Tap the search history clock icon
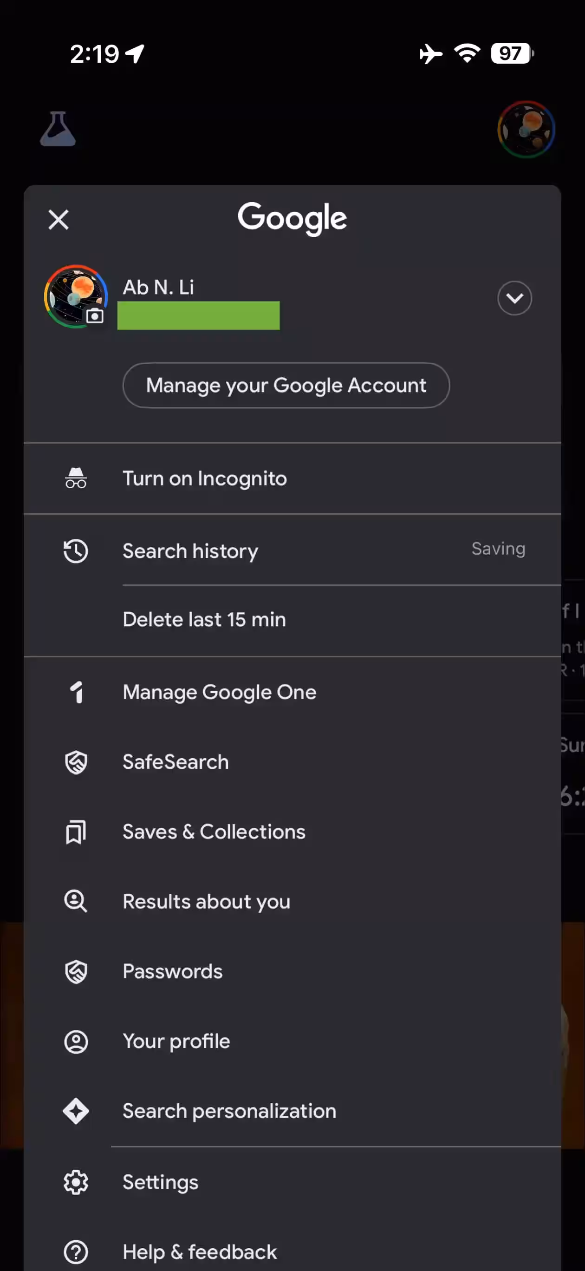The height and width of the screenshot is (1271, 585). tap(76, 550)
